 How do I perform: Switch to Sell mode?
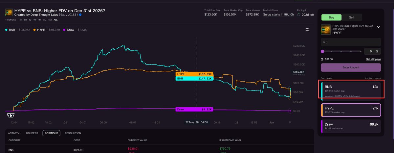(x=351, y=17)
